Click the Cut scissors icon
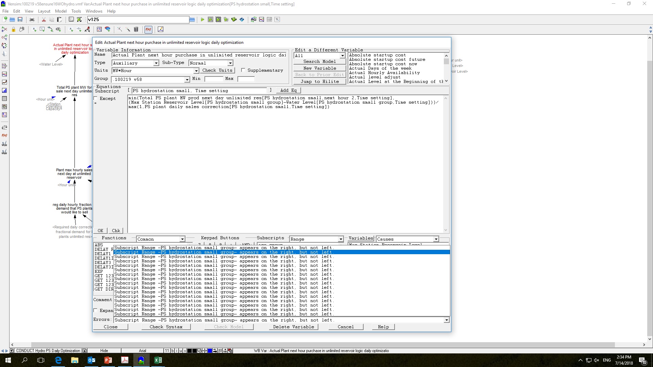Screen dimensions: 653x367 tap(44, 19)
